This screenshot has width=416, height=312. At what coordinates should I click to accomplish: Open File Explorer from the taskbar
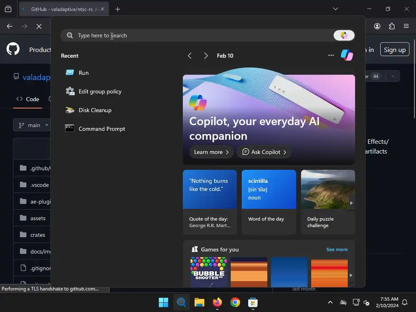[199, 302]
